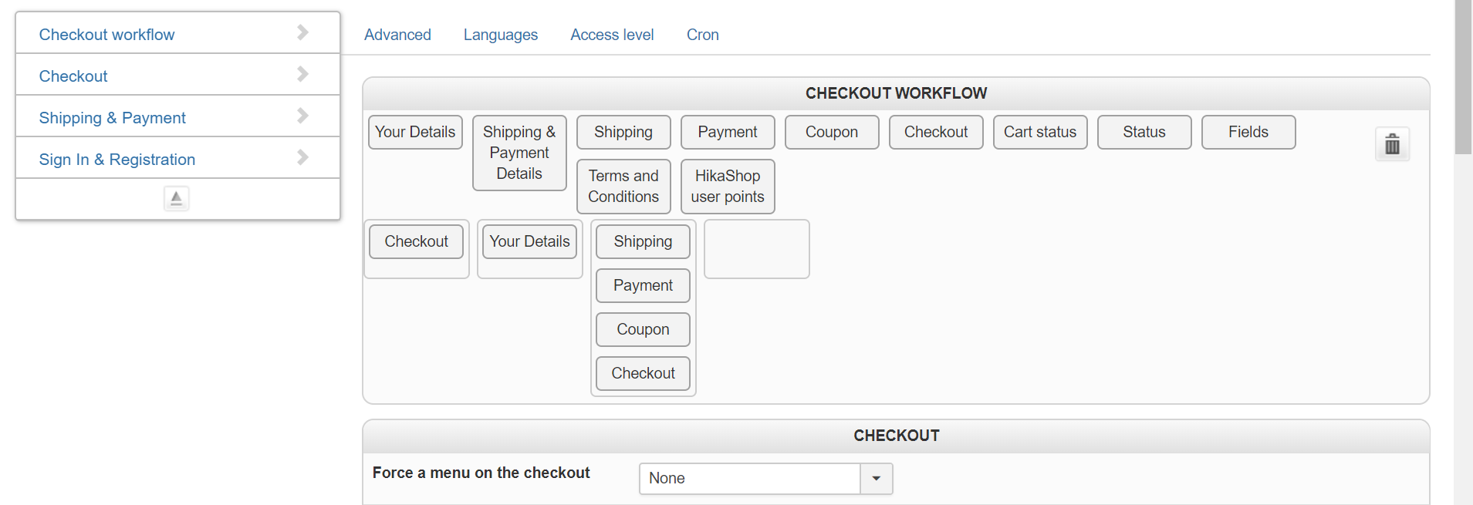Click the Terms and Conditions block
This screenshot has width=1473, height=505.
[623, 187]
